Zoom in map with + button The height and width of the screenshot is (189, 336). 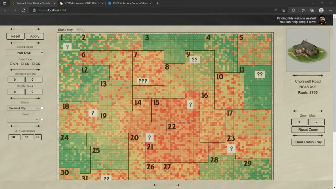click(x=299, y=122)
